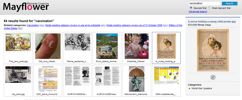Click the The_cow_pock.jpg filename label

(18, 61)
